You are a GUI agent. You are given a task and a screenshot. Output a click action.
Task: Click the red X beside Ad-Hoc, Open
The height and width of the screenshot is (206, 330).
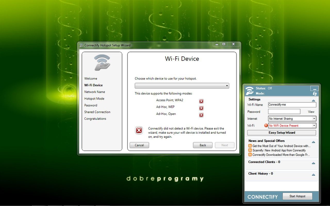pos(201,115)
